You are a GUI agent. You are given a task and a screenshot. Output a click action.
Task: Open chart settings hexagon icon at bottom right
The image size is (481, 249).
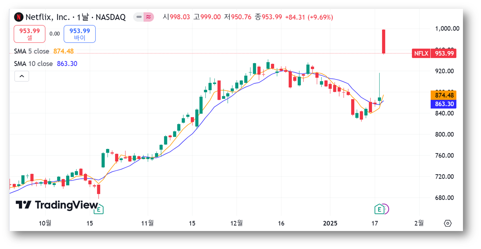tap(448, 223)
